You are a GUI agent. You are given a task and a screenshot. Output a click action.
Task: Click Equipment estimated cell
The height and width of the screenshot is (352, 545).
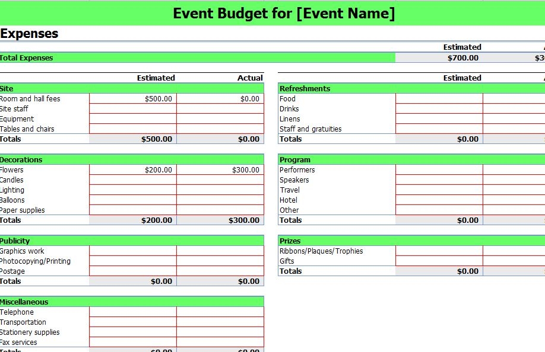point(133,119)
